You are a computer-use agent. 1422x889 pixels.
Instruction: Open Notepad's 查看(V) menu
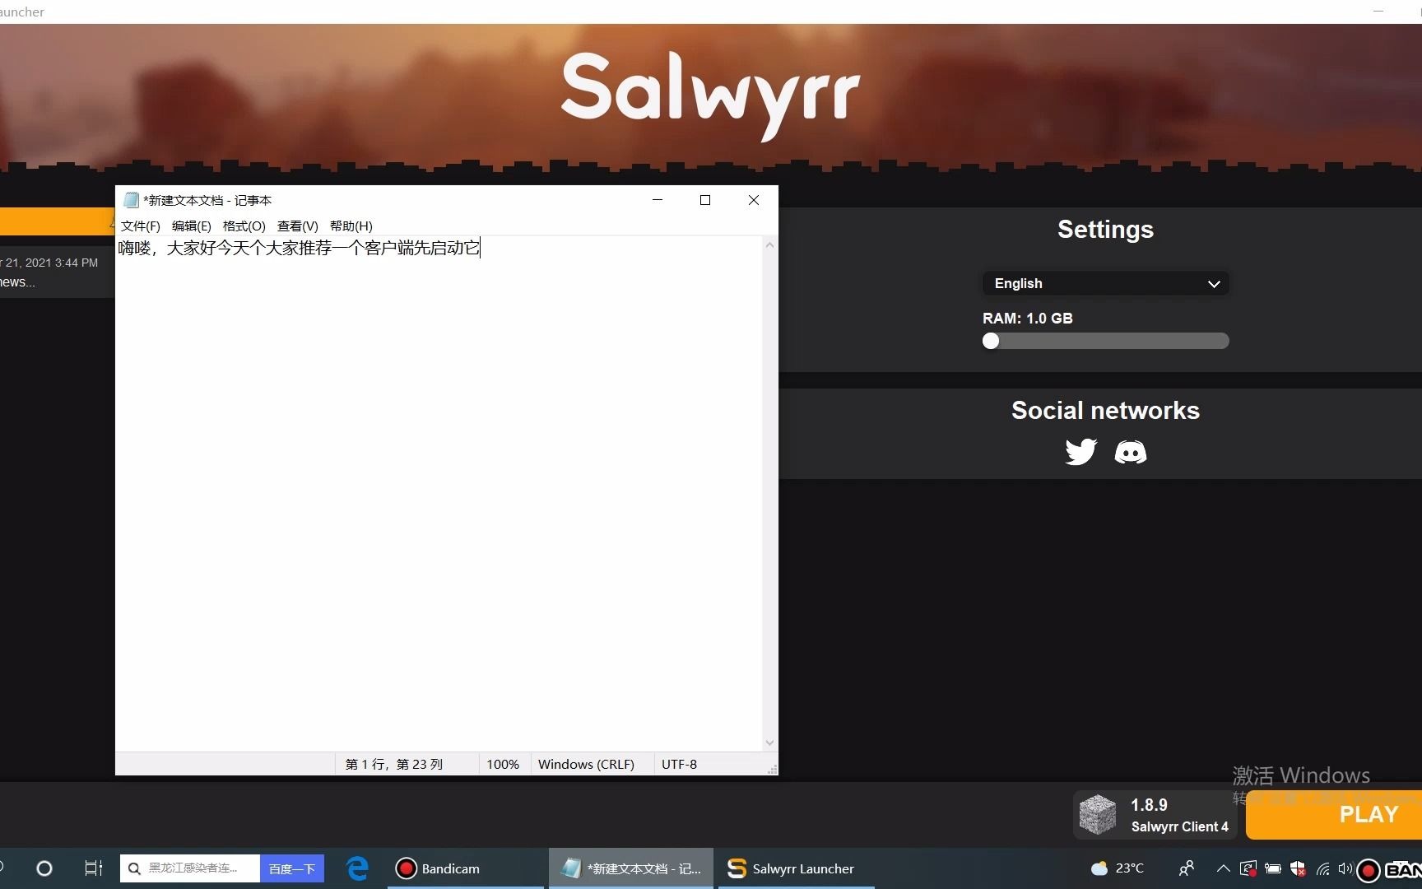point(298,226)
